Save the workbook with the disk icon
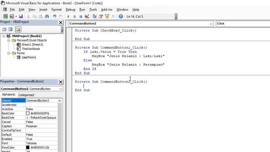Screen dimensions: 270x152 (21, 16)
